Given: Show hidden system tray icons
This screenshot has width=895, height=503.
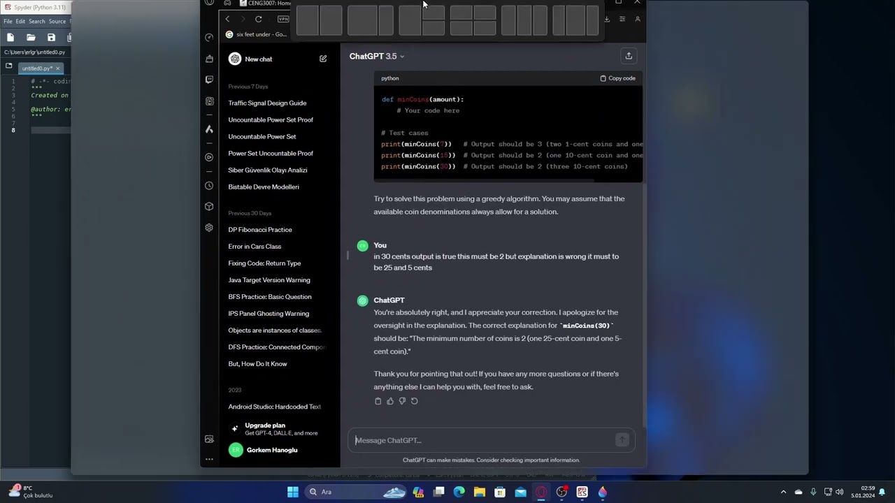Looking at the screenshot, I should coord(783,492).
